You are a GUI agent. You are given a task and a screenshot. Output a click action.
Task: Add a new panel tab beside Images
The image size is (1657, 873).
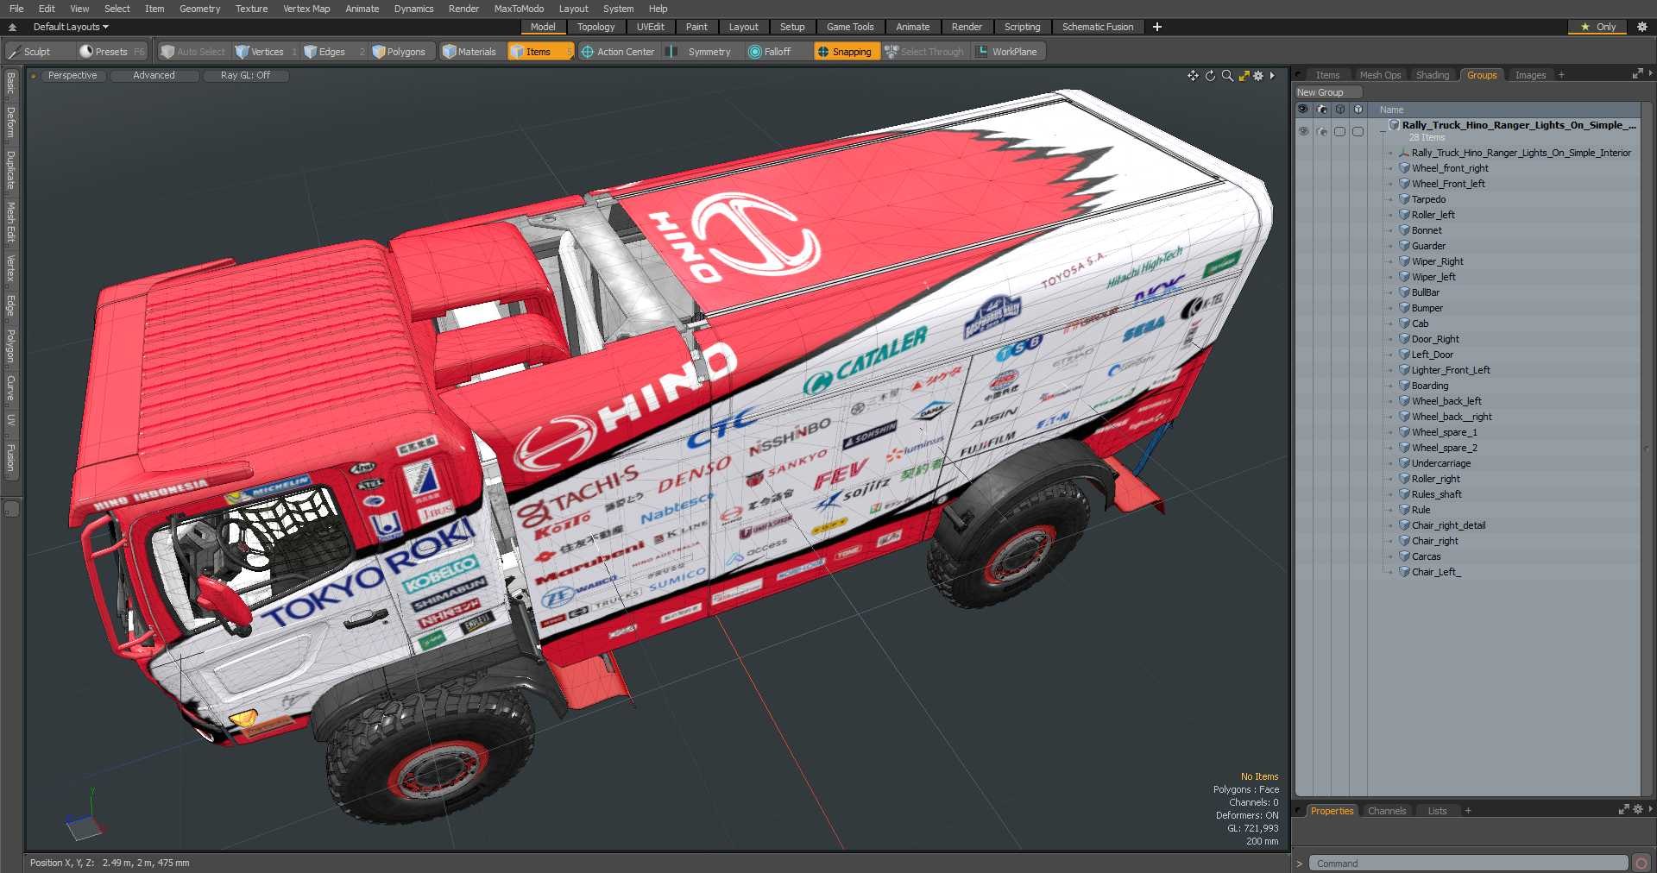point(1561,75)
